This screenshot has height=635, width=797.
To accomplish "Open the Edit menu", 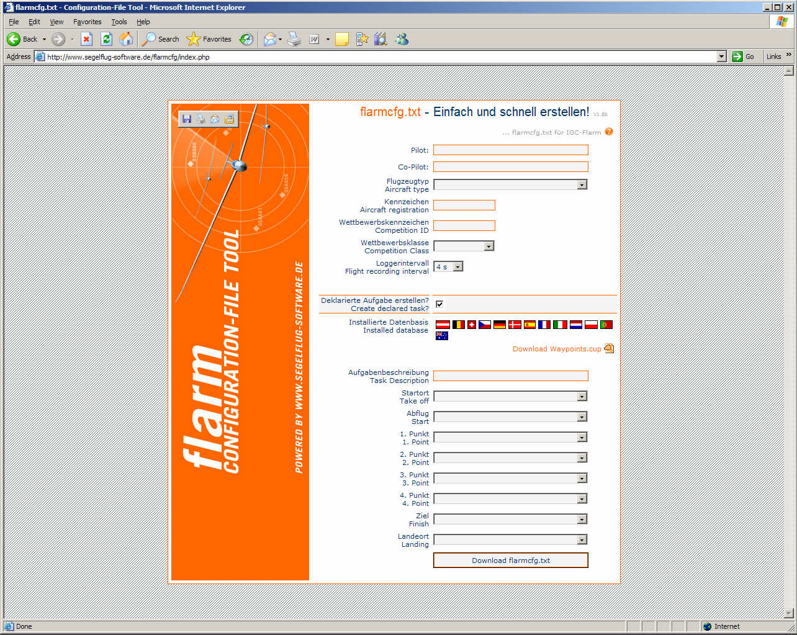I will (x=34, y=22).
